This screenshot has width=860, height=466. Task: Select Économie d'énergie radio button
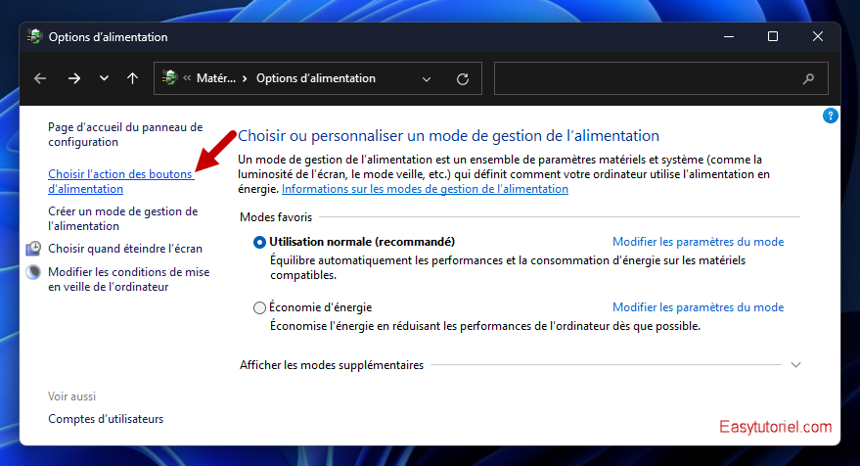259,308
